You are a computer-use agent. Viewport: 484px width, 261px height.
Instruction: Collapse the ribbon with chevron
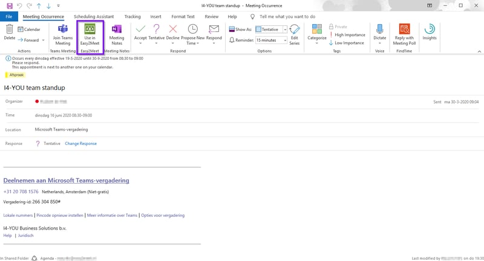tap(479, 51)
